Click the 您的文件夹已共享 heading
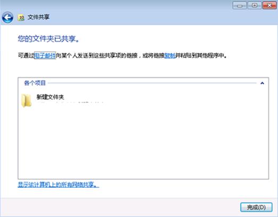Screen dimensions: 278x217 (48, 39)
